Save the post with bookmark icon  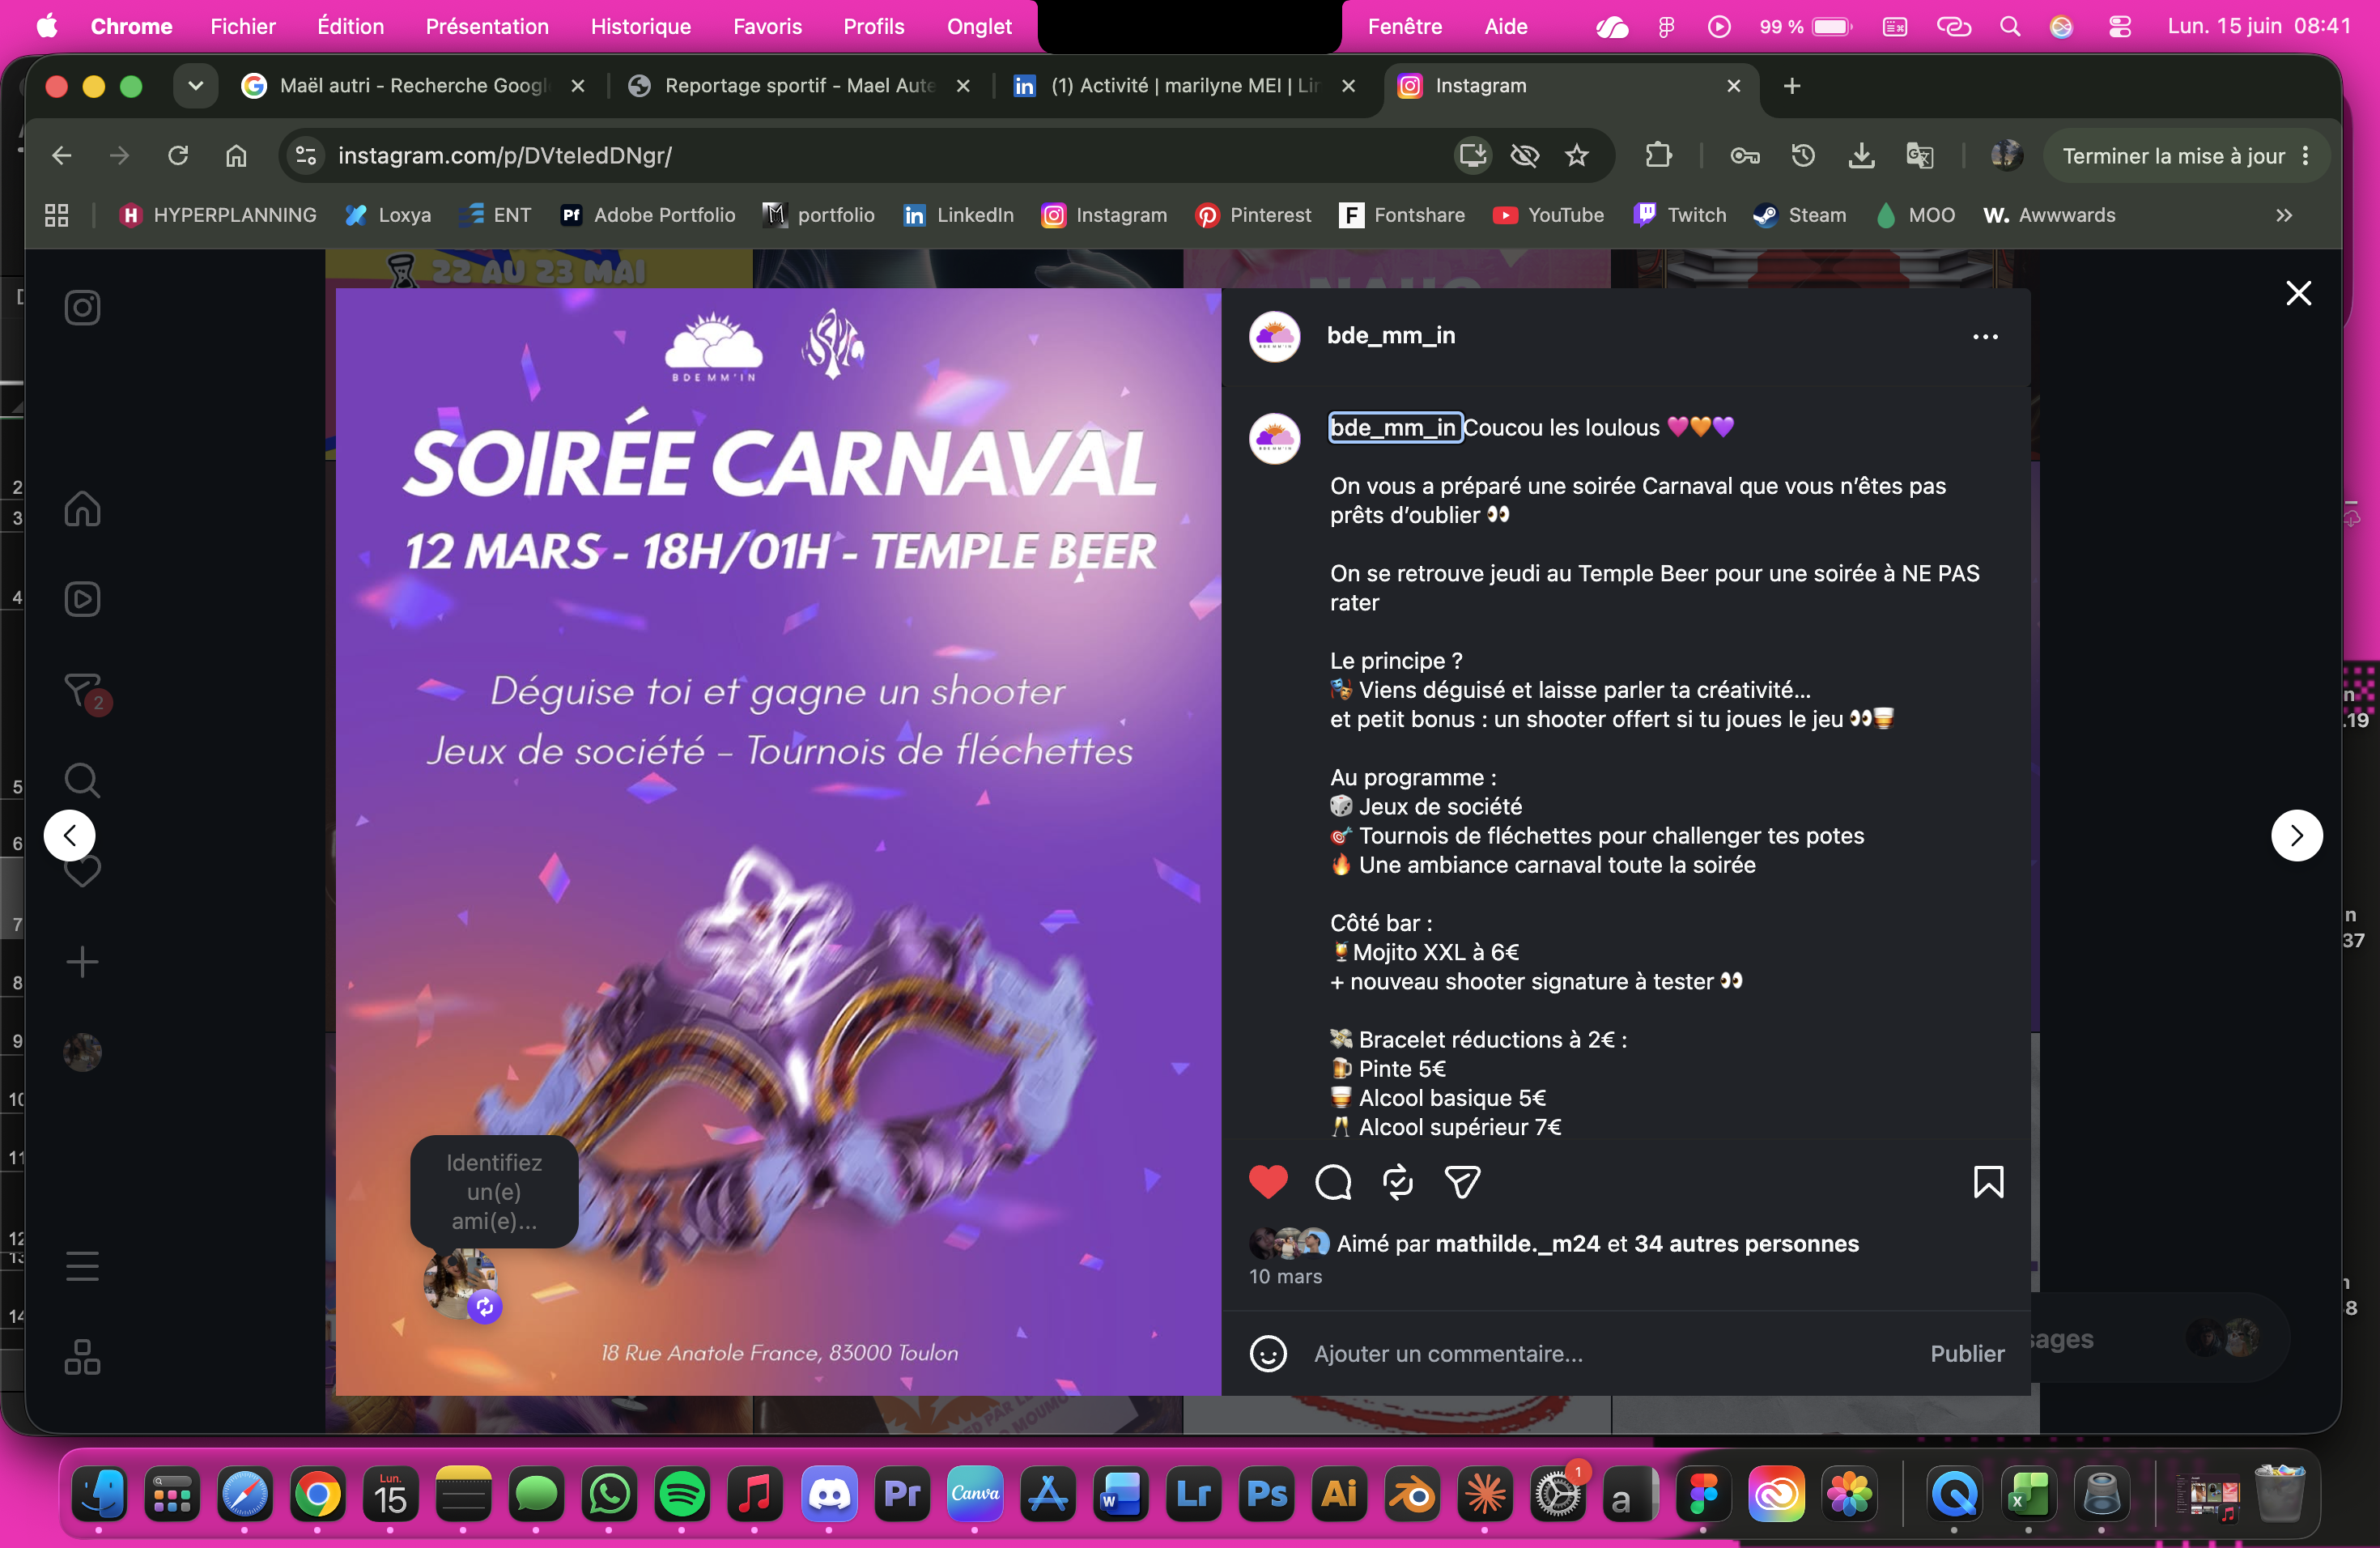click(1988, 1182)
